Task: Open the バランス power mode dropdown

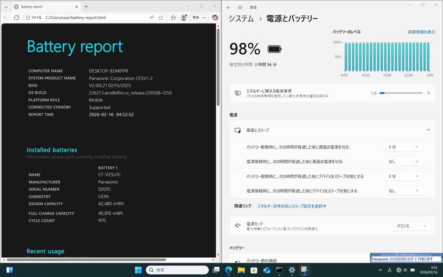Action: point(411,226)
